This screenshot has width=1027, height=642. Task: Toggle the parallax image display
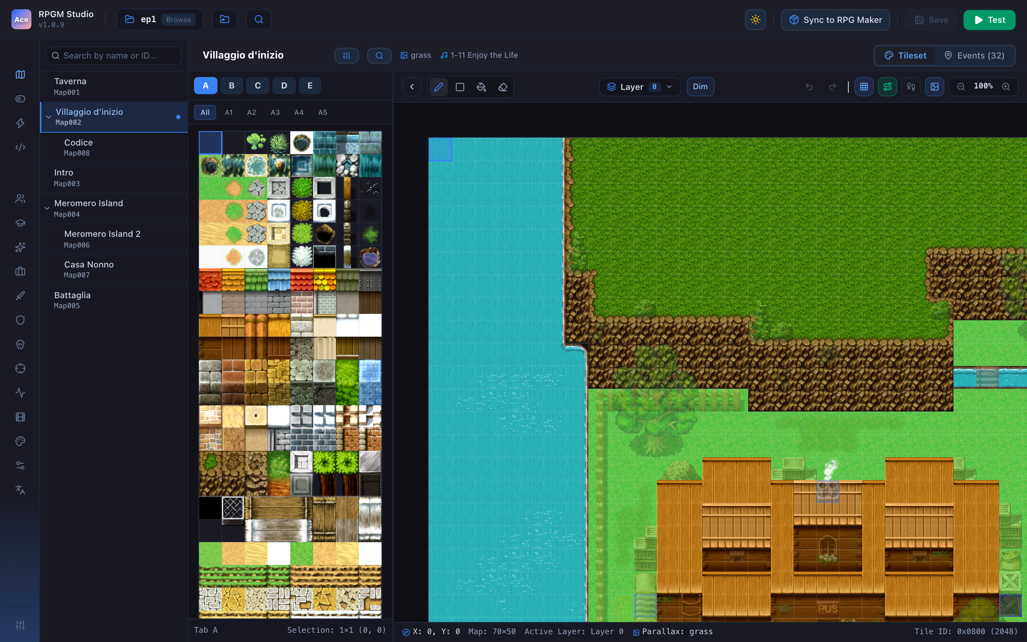click(x=935, y=87)
